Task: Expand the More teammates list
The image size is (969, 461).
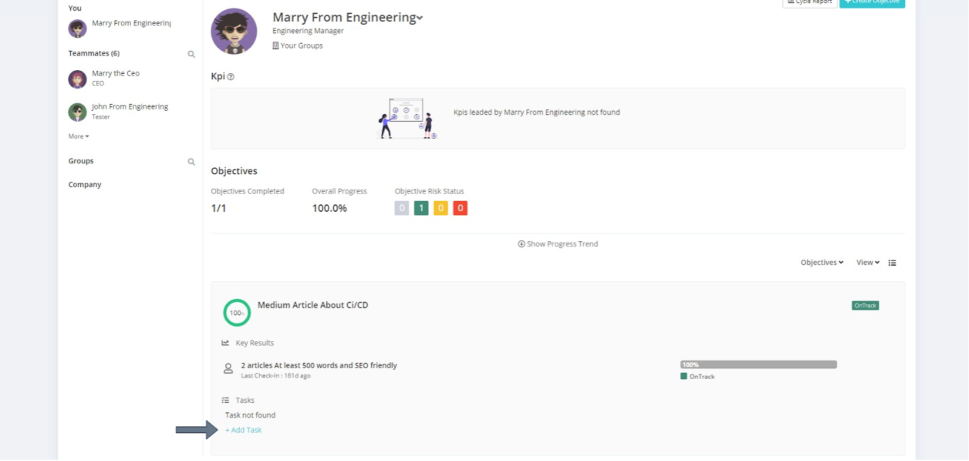Action: pyautogui.click(x=79, y=137)
